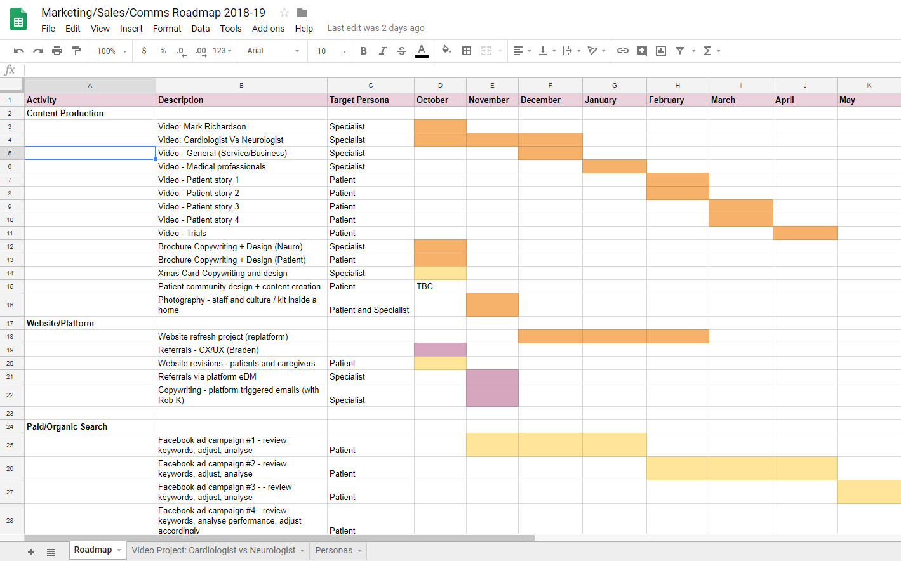
Task: Open the fill color tool
Action: click(446, 51)
